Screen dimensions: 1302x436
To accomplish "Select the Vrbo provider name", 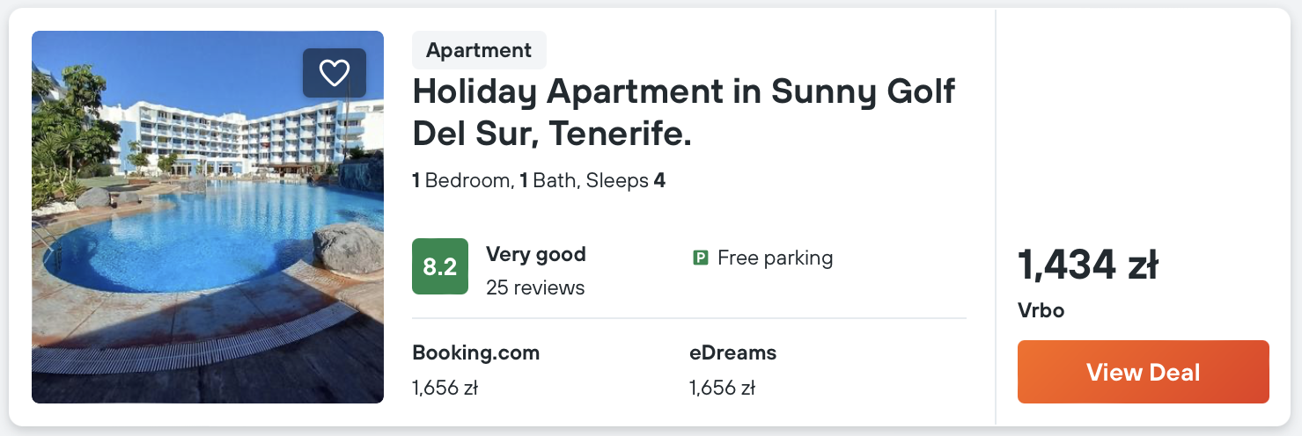I will 1041,310.
